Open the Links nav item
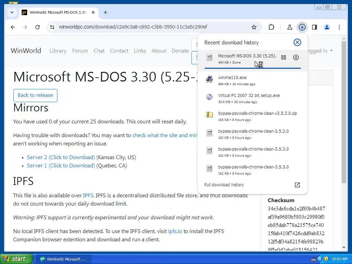Image resolution: width=352 pixels, height=264 pixels. [140, 51]
